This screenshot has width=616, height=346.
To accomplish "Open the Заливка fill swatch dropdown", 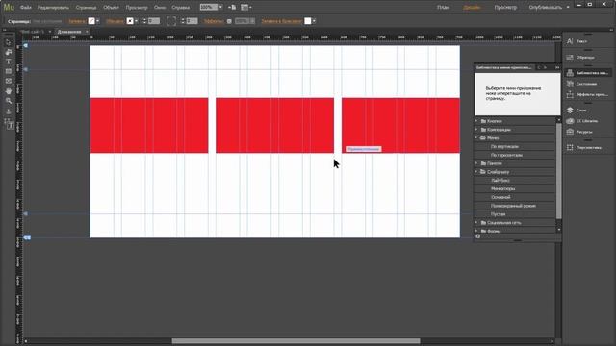I will coord(97,21).
